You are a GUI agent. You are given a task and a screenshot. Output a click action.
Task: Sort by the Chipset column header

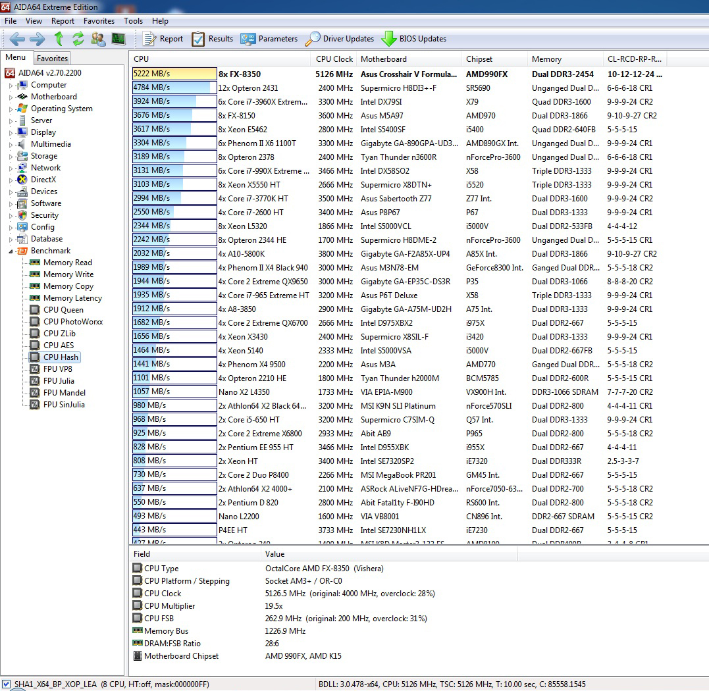(x=494, y=59)
